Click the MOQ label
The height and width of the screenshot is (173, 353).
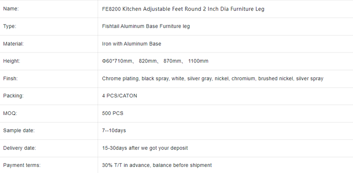point(10,113)
